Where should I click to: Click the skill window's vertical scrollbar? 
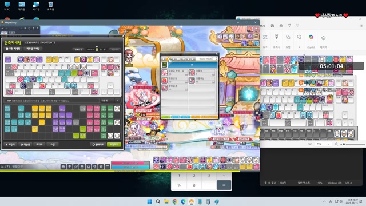[x=216, y=91]
